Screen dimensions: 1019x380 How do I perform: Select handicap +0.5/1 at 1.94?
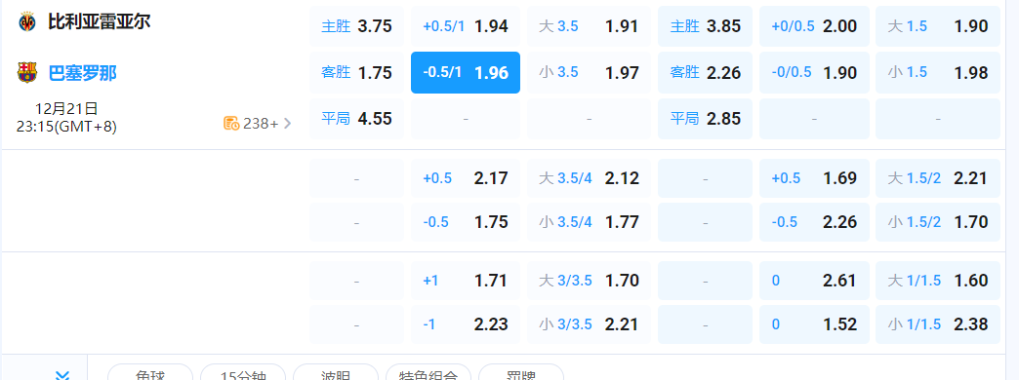point(466,26)
